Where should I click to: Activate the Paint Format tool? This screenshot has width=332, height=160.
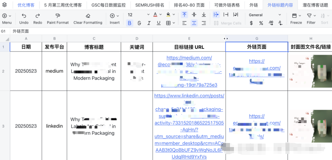[x=58, y=16]
